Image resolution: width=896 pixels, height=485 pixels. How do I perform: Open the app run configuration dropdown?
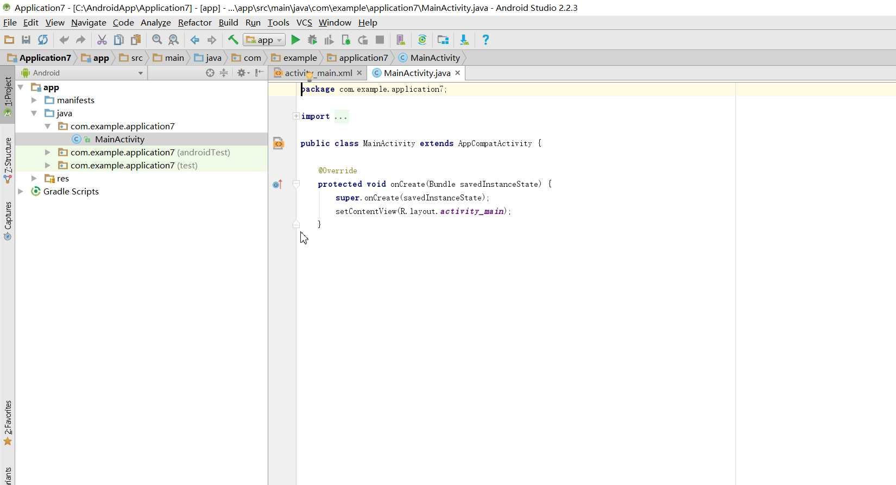click(x=264, y=40)
